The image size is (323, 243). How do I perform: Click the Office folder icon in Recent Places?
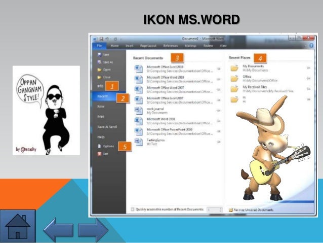pos(234,78)
